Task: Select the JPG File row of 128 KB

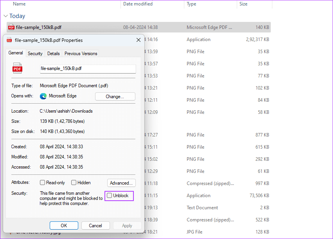Action: pos(207,232)
